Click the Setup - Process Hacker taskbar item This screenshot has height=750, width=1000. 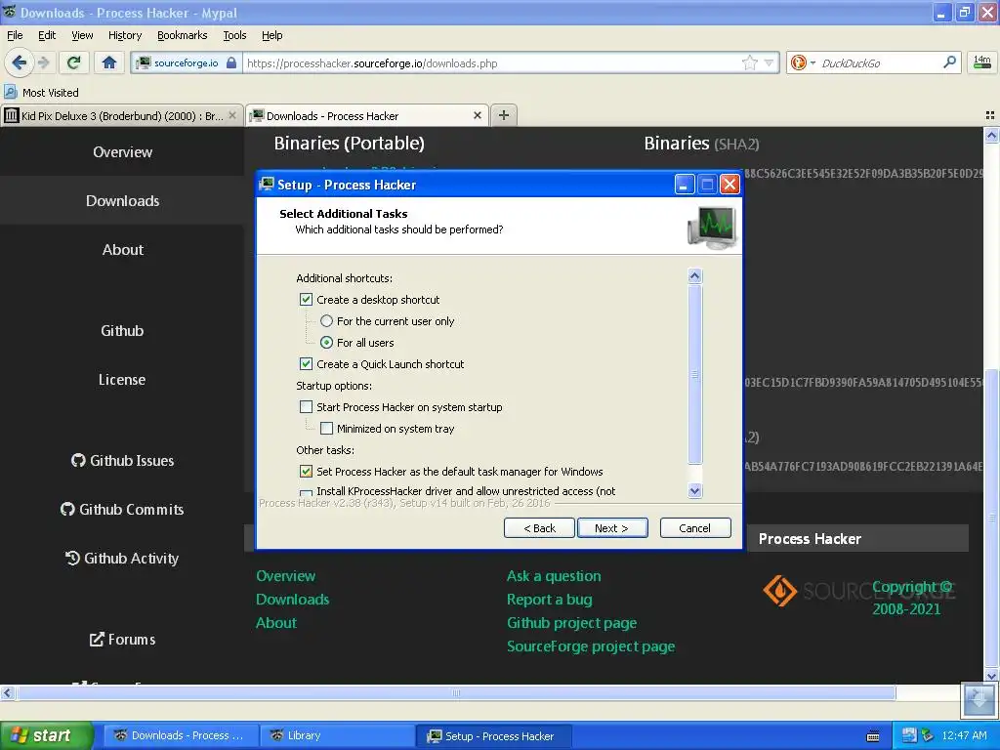click(494, 735)
